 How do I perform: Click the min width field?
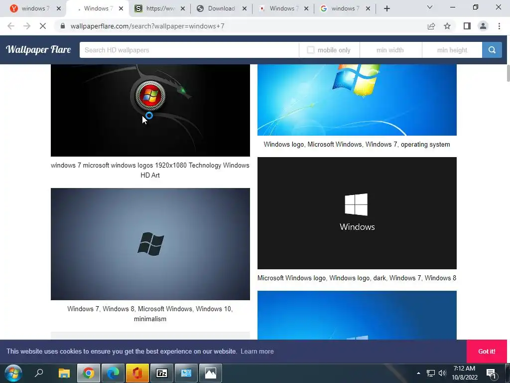pos(390,50)
